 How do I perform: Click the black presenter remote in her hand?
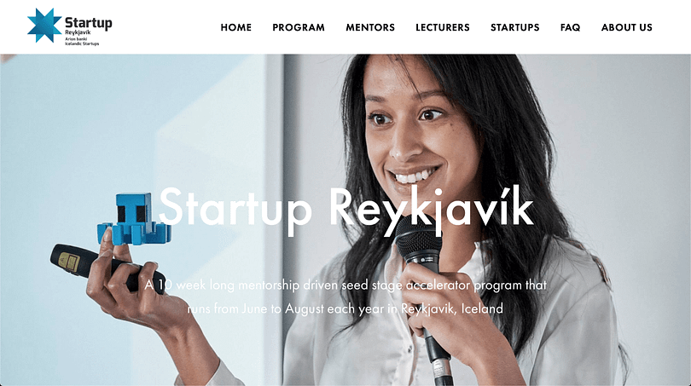click(103, 268)
